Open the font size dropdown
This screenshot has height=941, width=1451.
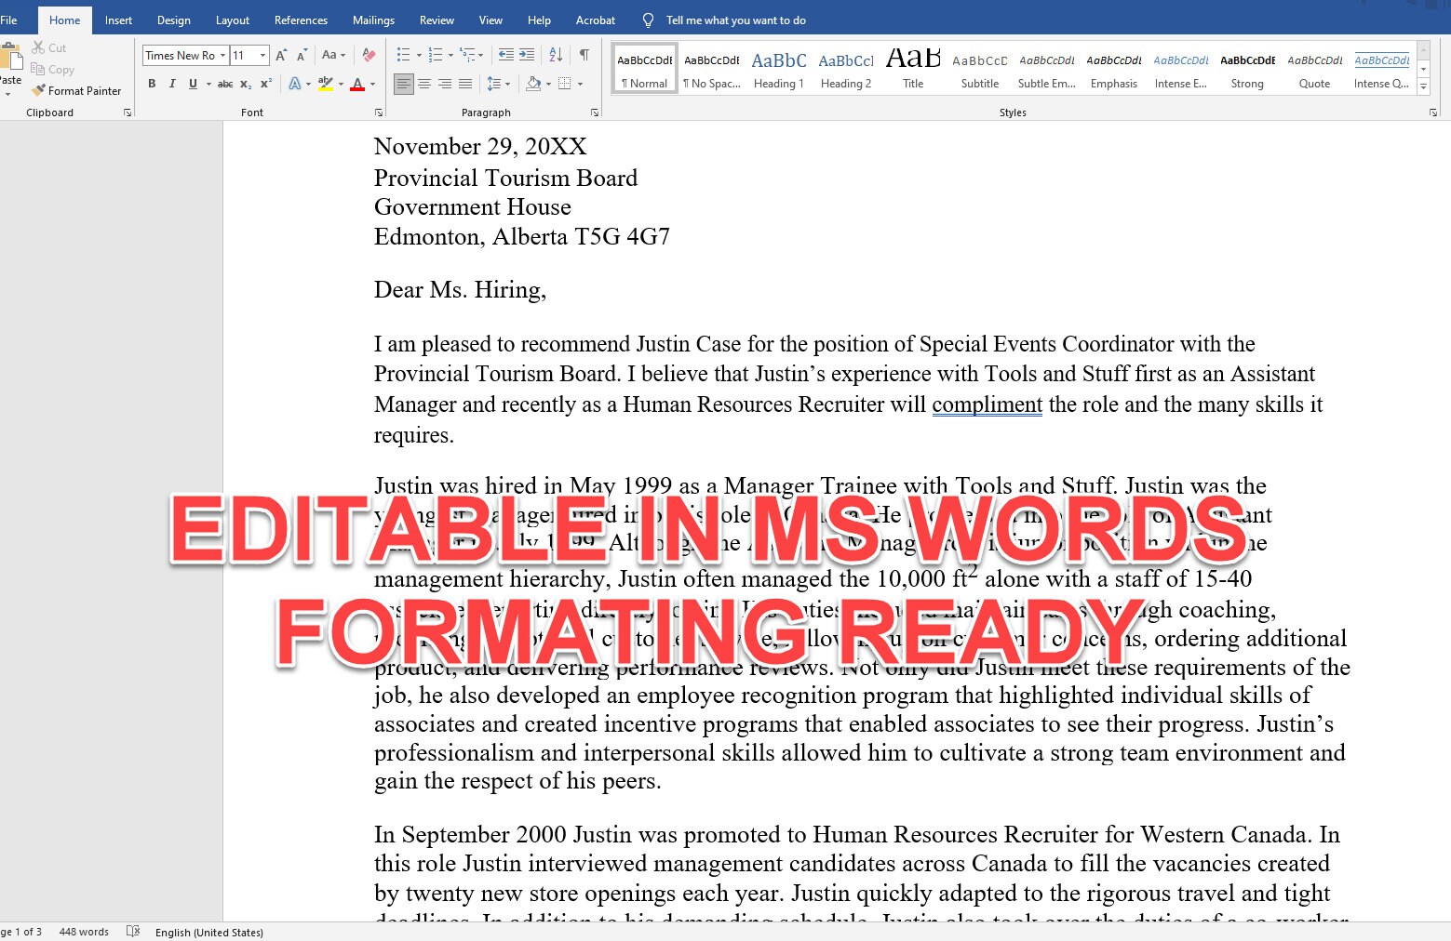point(262,55)
